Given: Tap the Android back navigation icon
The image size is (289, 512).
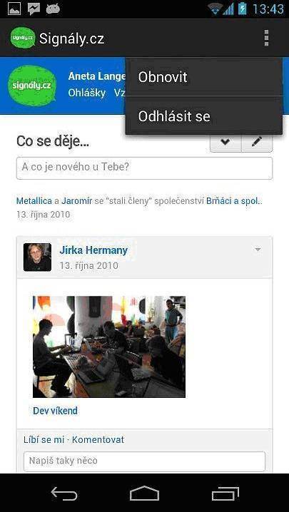Looking at the screenshot, I should 64,493.
